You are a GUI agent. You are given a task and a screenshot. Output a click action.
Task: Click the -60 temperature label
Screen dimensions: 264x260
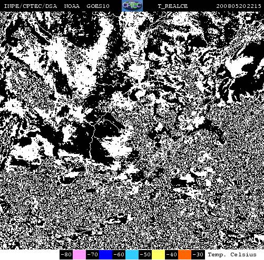119,255
